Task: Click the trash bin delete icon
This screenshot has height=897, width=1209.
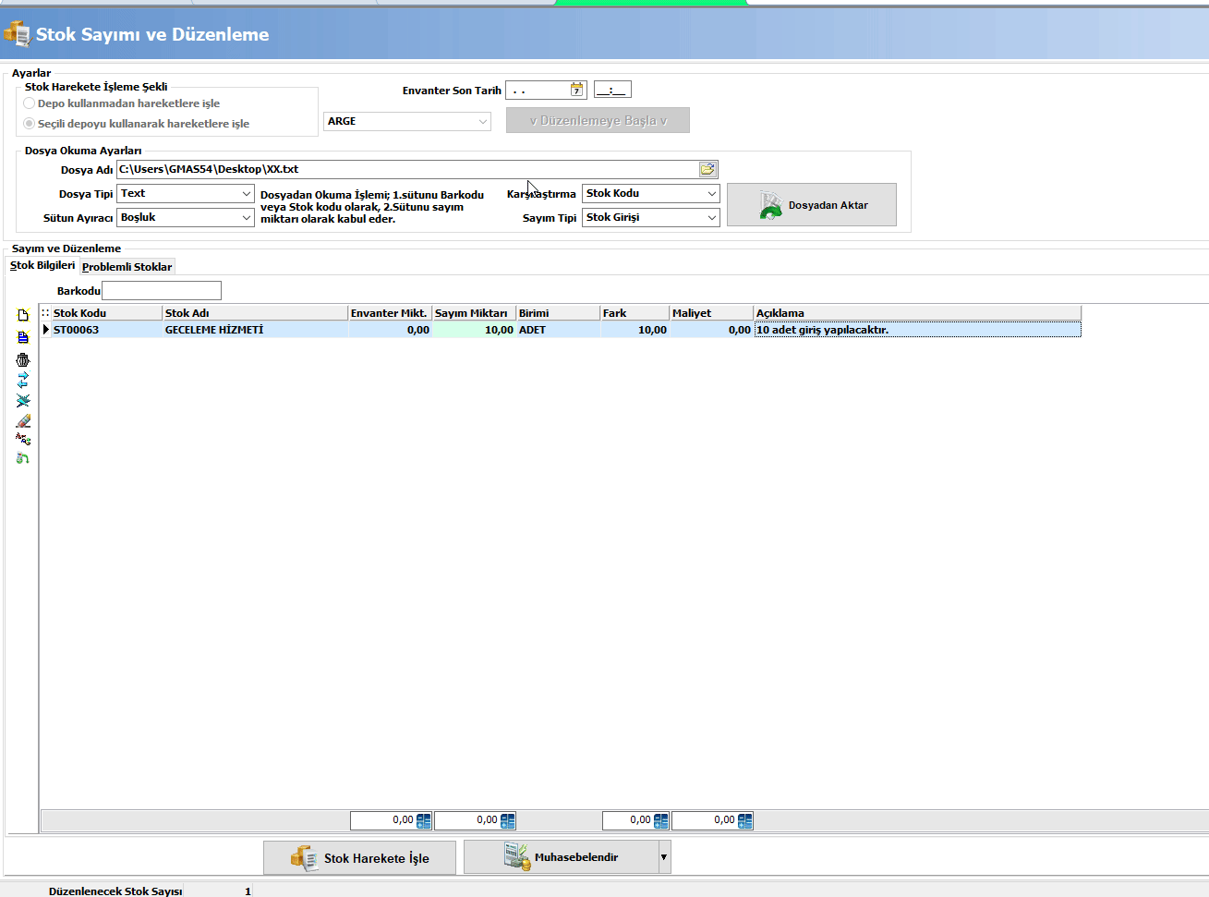Action: [23, 359]
